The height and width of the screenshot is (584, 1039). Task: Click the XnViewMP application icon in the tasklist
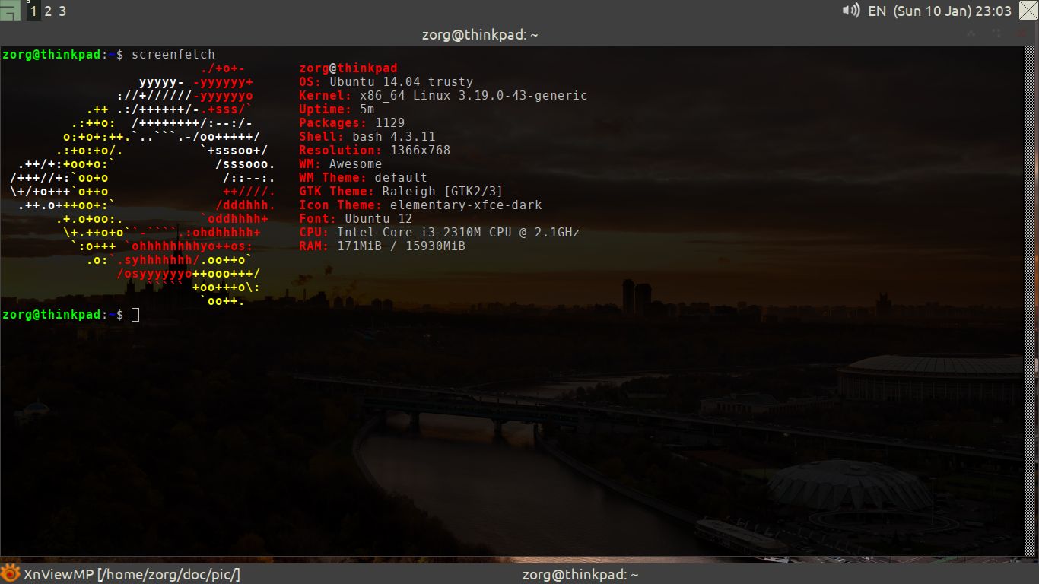coord(10,573)
